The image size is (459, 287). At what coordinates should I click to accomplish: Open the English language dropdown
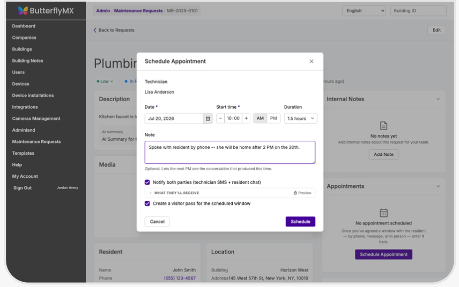pos(364,11)
